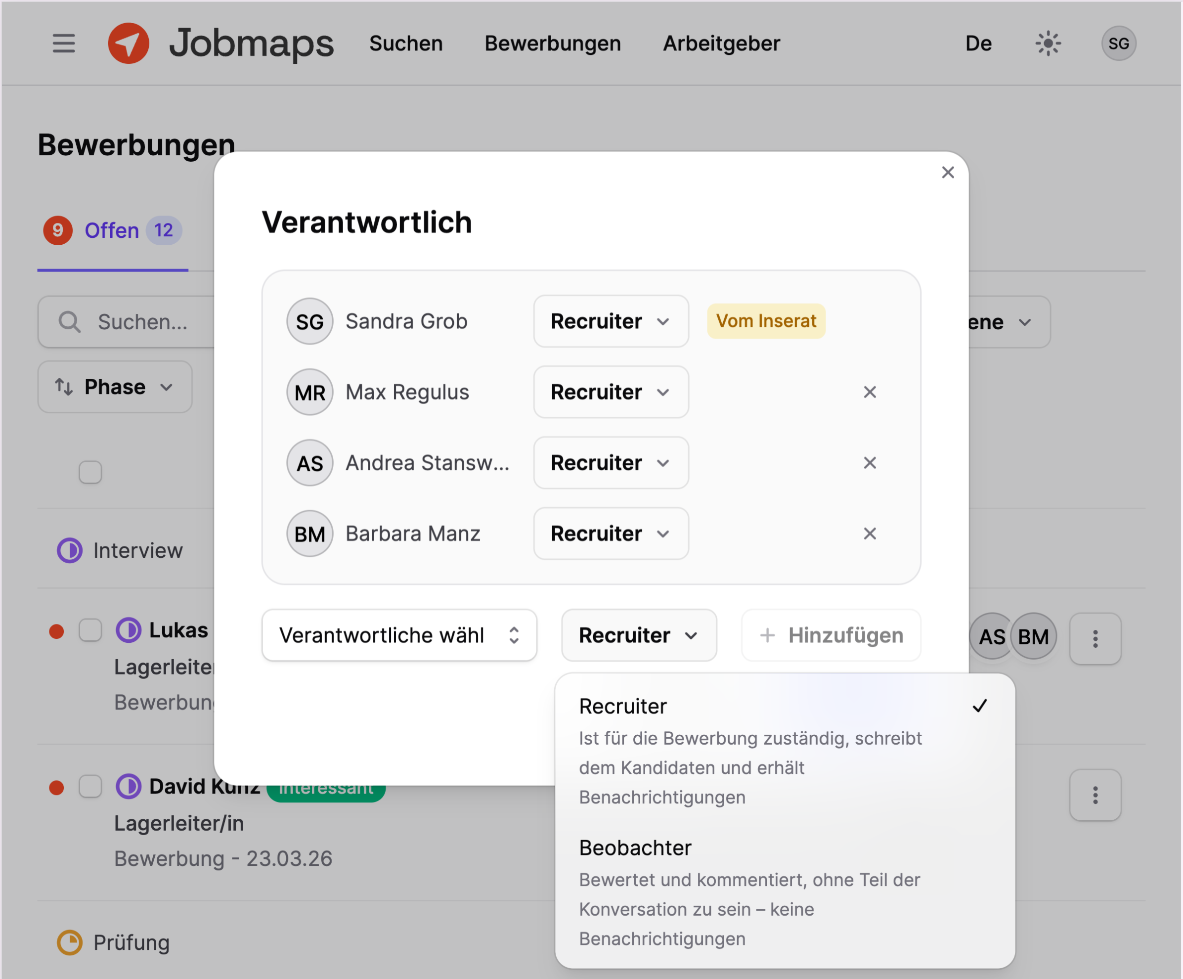Go to Arbeitgeber in navigation
This screenshot has width=1183, height=979.
click(x=721, y=44)
